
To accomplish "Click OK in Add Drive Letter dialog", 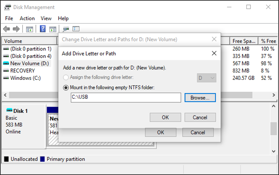I will tap(165, 117).
